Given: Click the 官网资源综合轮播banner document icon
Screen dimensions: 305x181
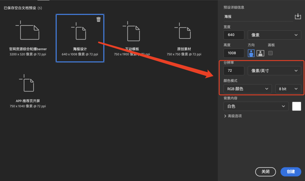Looking at the screenshot, I should [28, 30].
